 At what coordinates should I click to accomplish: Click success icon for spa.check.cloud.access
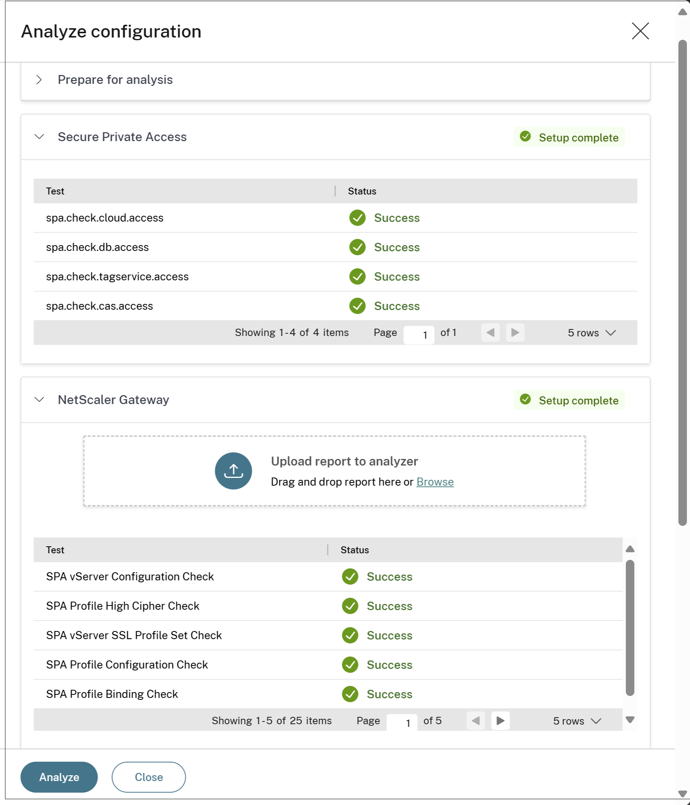(x=357, y=218)
